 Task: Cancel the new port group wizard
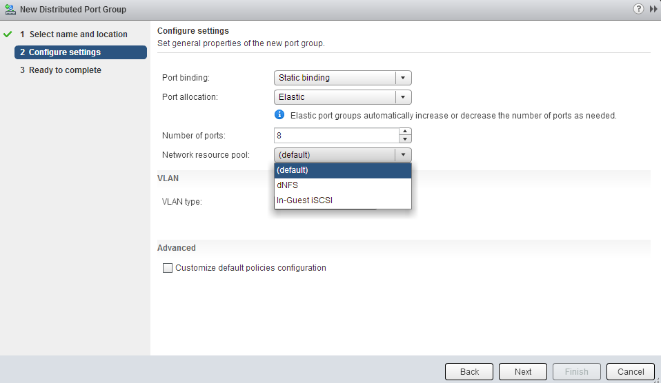[630, 371]
